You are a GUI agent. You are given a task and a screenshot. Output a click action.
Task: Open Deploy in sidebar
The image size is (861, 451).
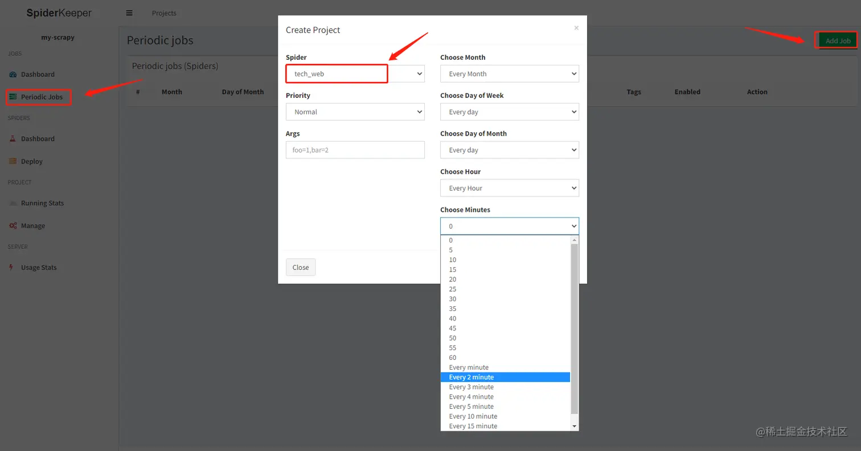point(32,162)
